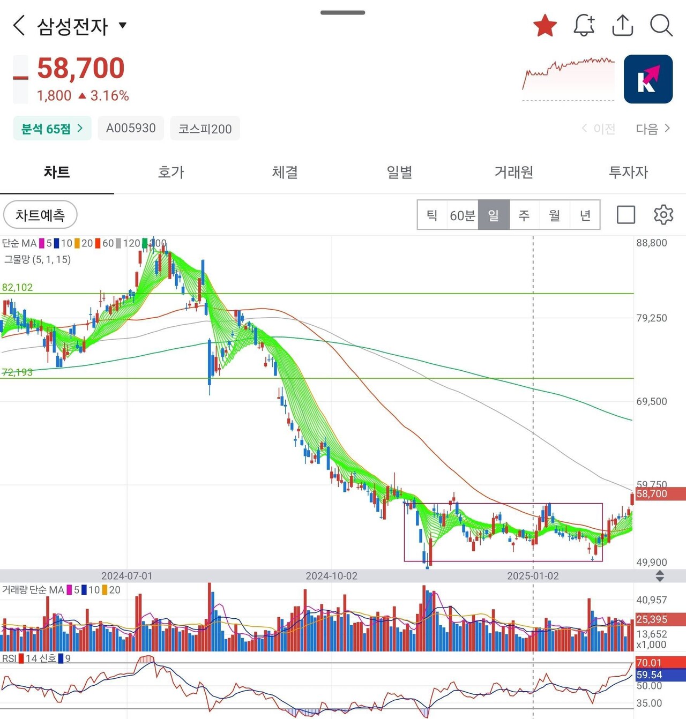Tap the A005930 stock code tag
This screenshot has height=719, width=686.
131,129
